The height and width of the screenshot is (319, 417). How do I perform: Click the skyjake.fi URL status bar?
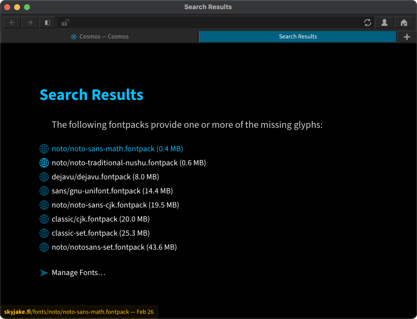[79, 312]
